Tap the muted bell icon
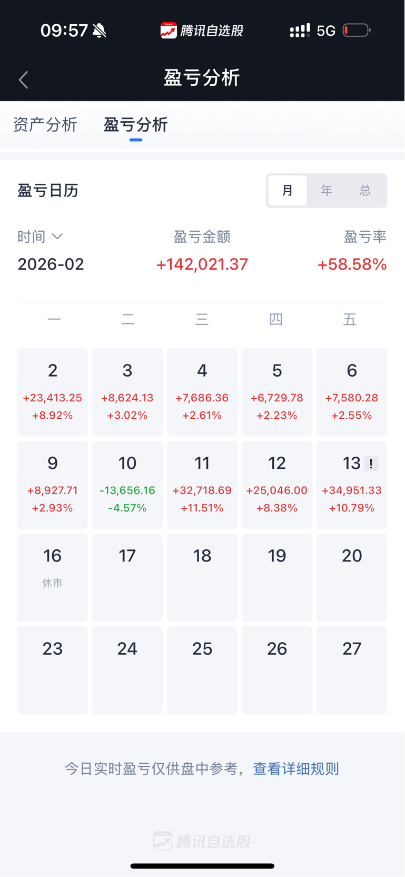Screen dimensions: 405x877 pos(100,31)
